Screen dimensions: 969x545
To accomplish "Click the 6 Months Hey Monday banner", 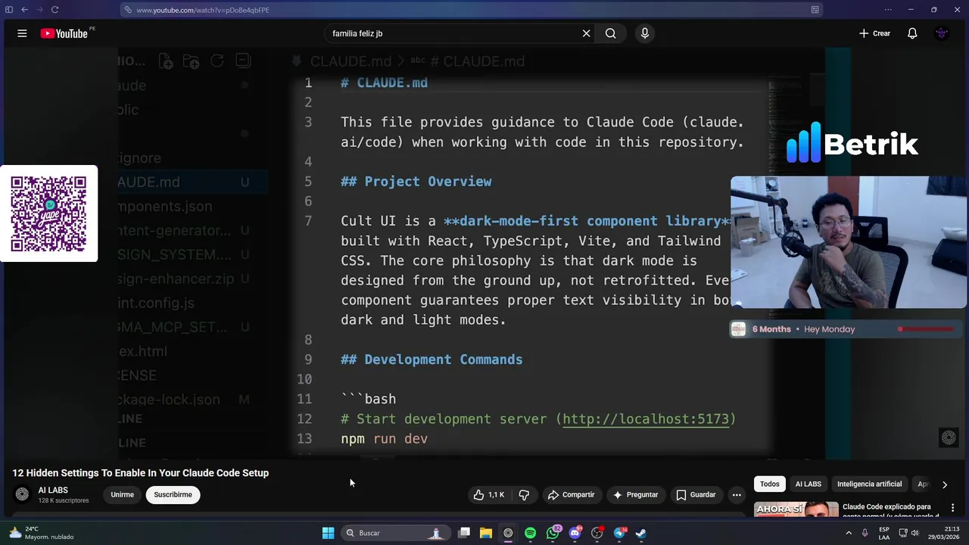I will click(846, 329).
